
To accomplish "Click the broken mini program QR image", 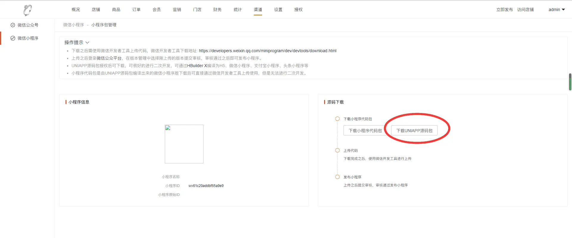I will 184,144.
